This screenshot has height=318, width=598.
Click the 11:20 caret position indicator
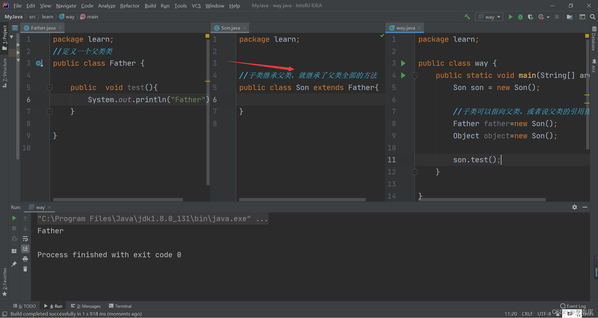tap(511, 314)
